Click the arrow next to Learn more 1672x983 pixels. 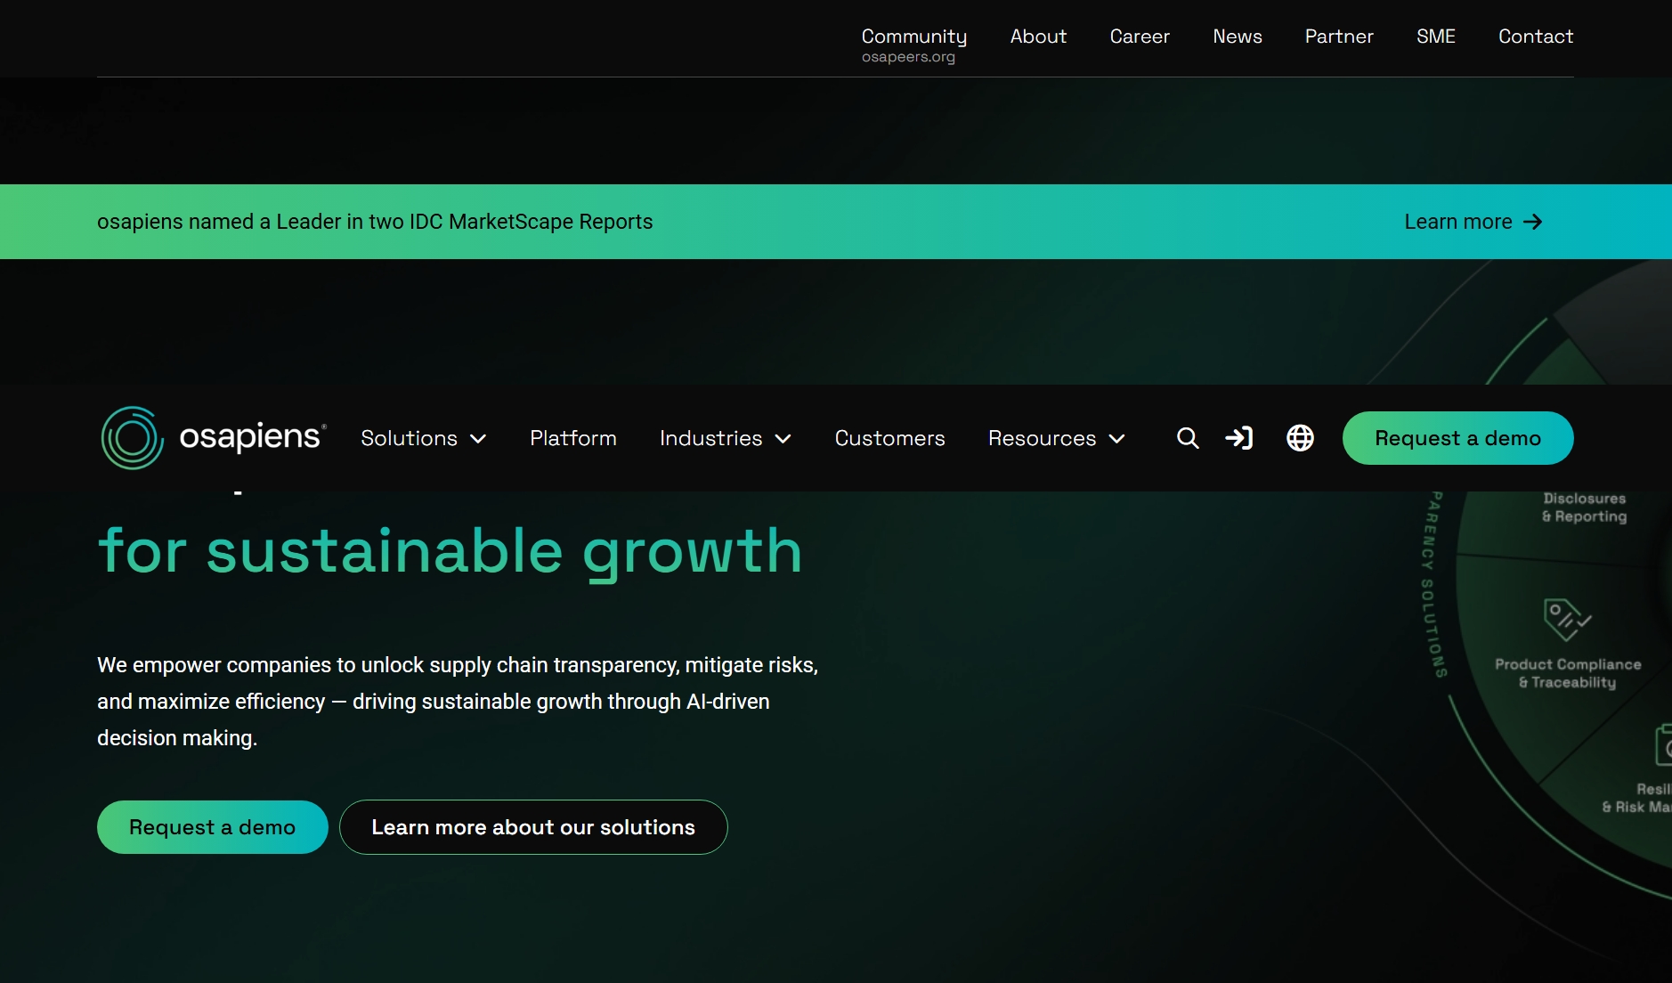[1533, 222]
